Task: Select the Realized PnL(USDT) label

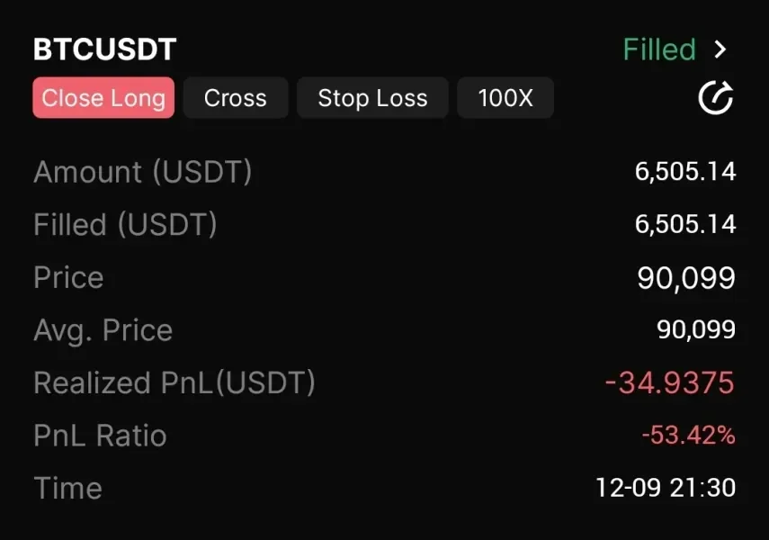Action: pos(174,383)
